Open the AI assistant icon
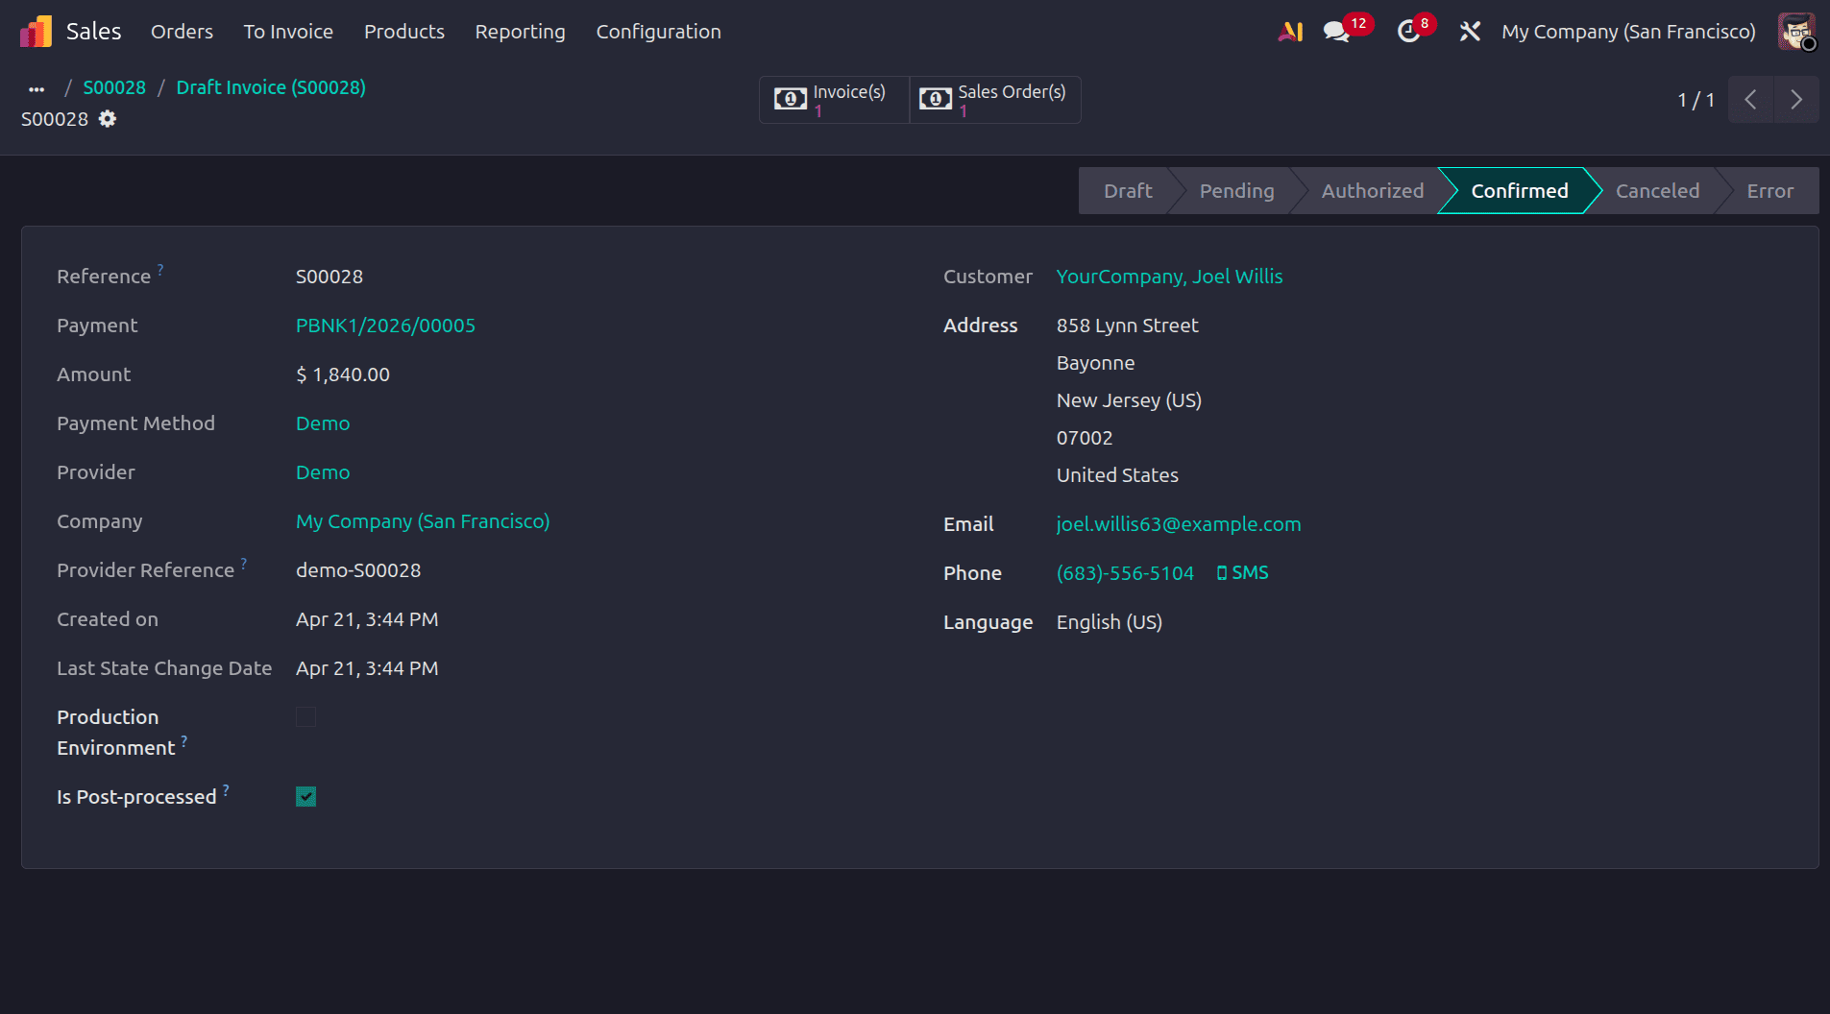Screen dimensions: 1830x1014 point(1290,32)
